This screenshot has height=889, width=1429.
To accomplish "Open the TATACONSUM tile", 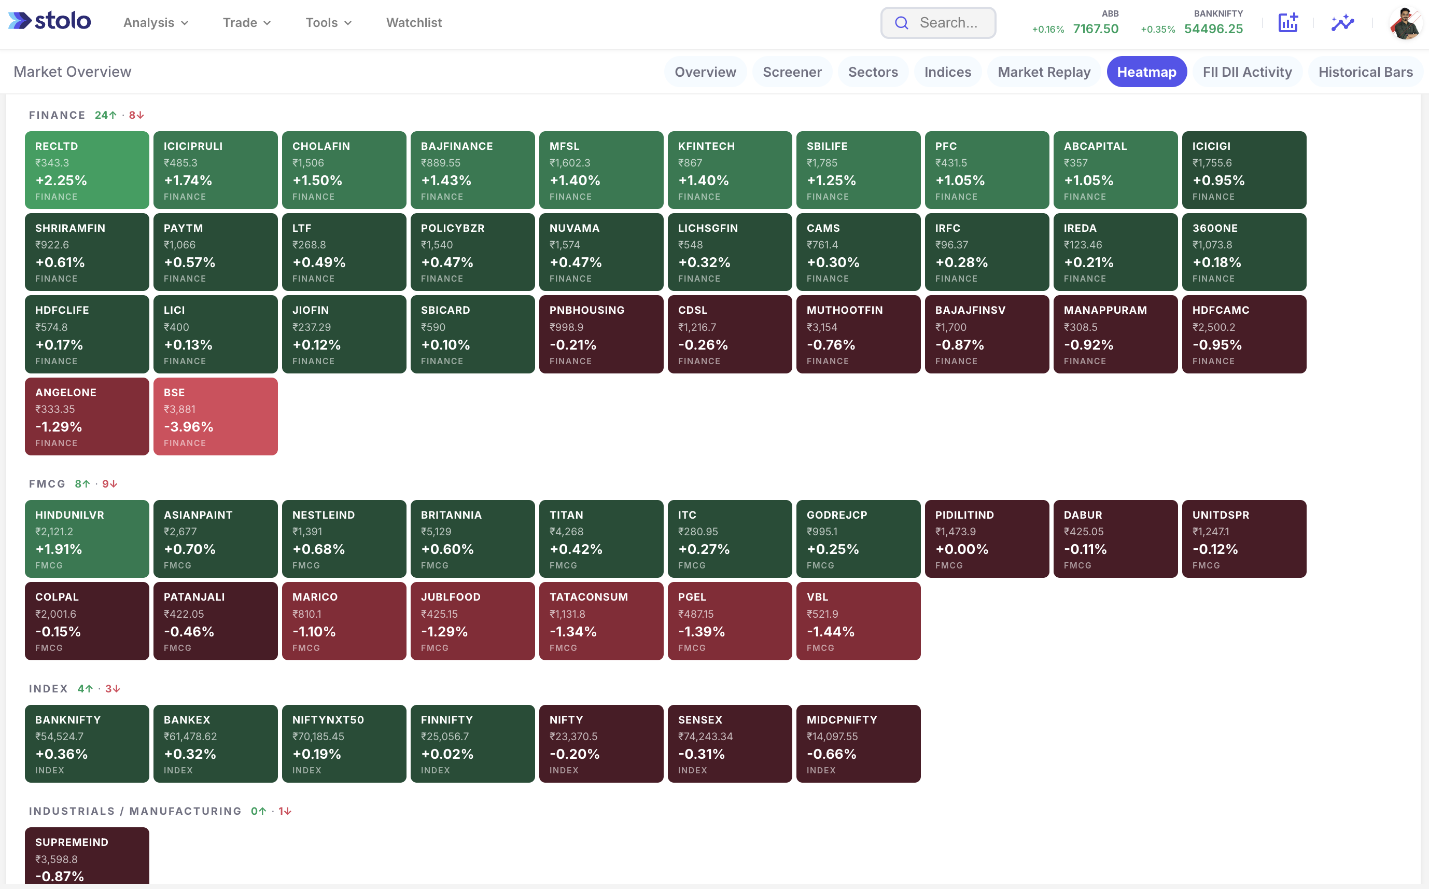I will 601,621.
